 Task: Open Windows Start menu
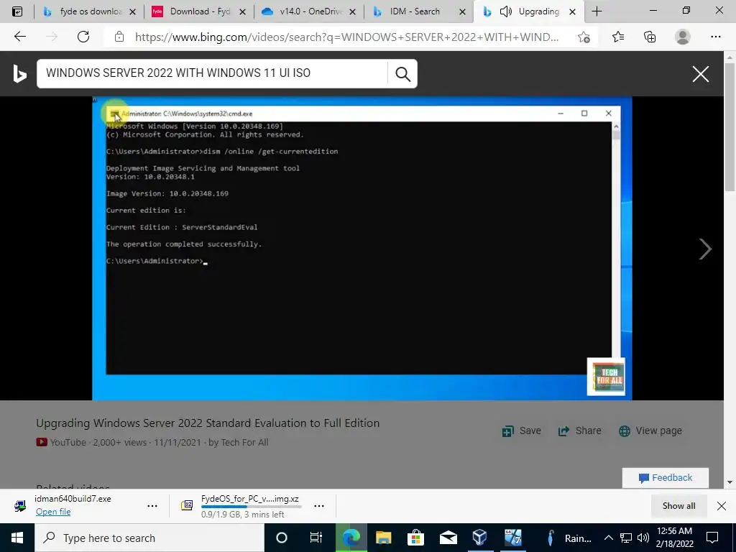(17, 538)
